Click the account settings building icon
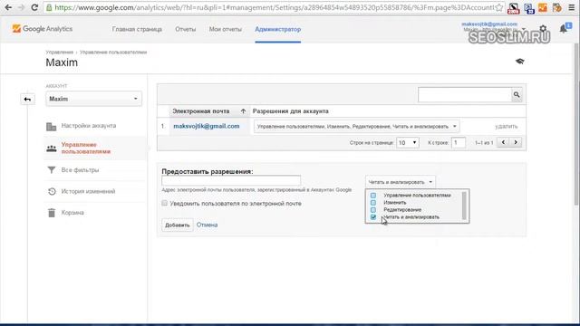Viewport: 580px width, 326px height. pos(52,126)
